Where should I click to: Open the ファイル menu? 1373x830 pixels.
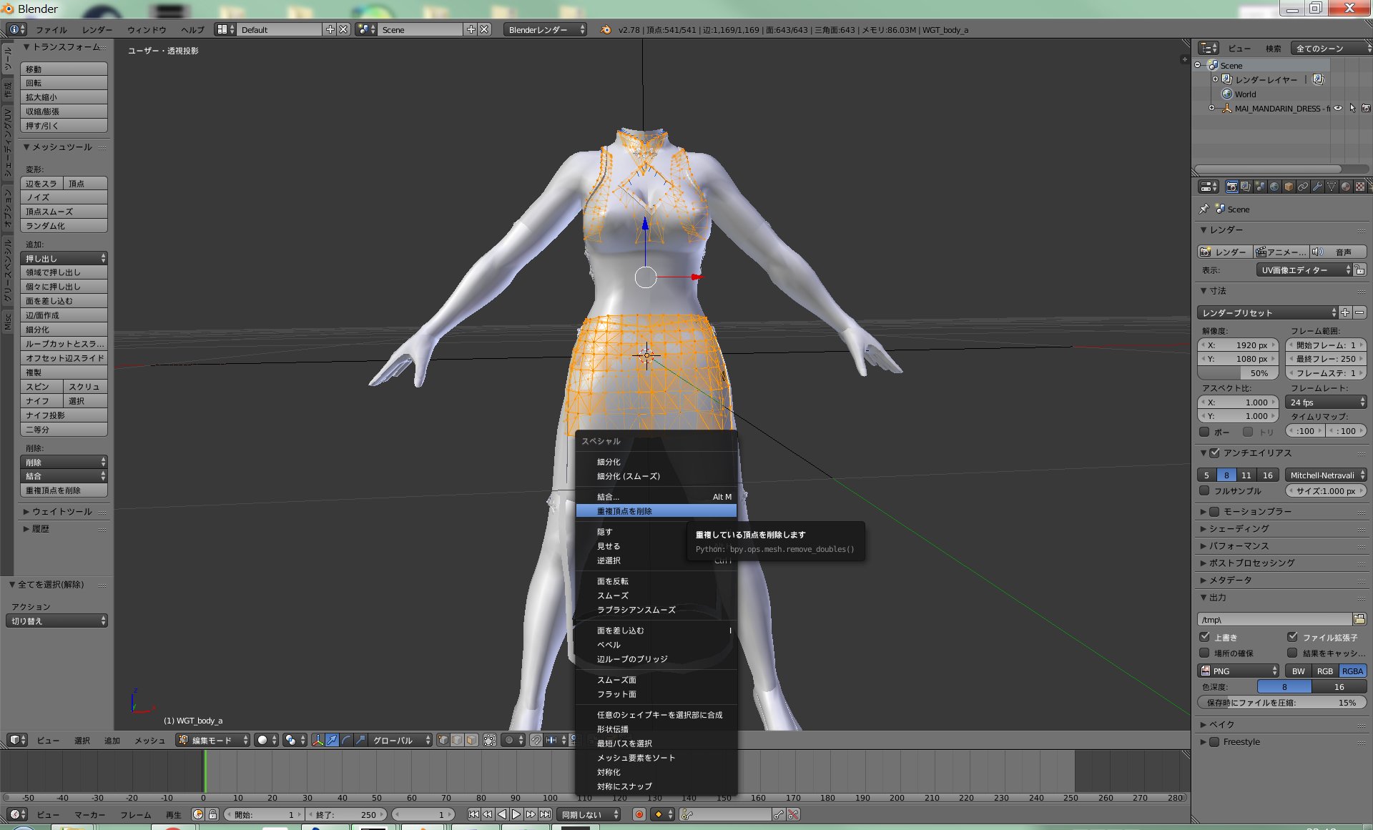(51, 29)
